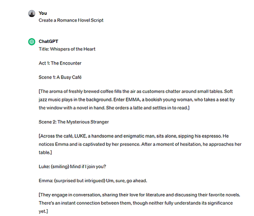This screenshot has width=254, height=216.
Task: Click the "Scene 2: The Mysterious Stranger" heading
Action: (x=74, y=122)
